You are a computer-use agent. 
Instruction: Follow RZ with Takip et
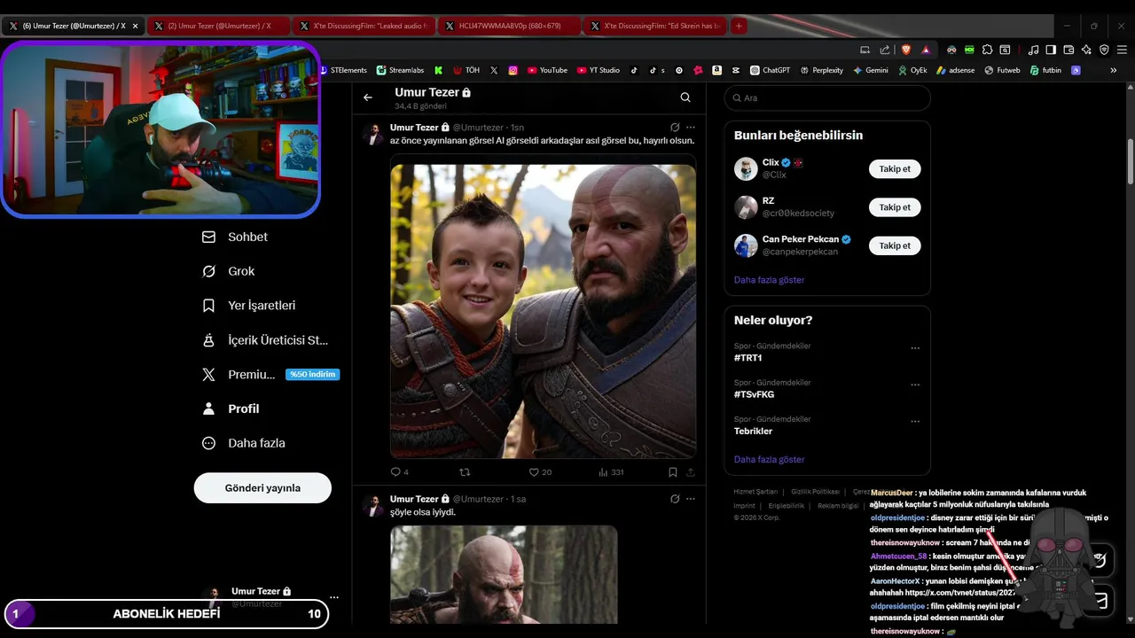[895, 207]
